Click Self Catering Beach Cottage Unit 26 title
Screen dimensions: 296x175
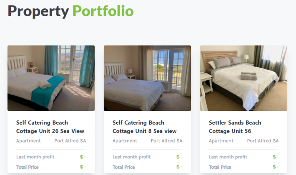coord(50,127)
